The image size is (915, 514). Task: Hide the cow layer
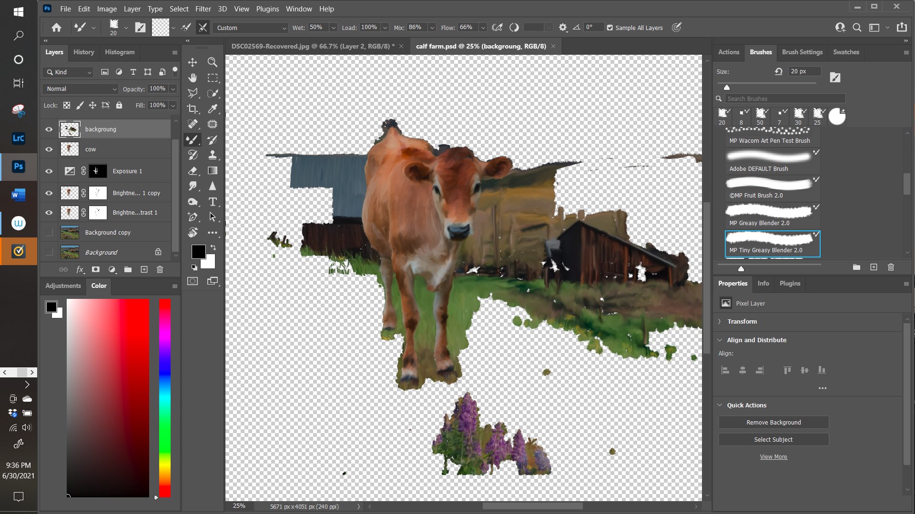49,149
